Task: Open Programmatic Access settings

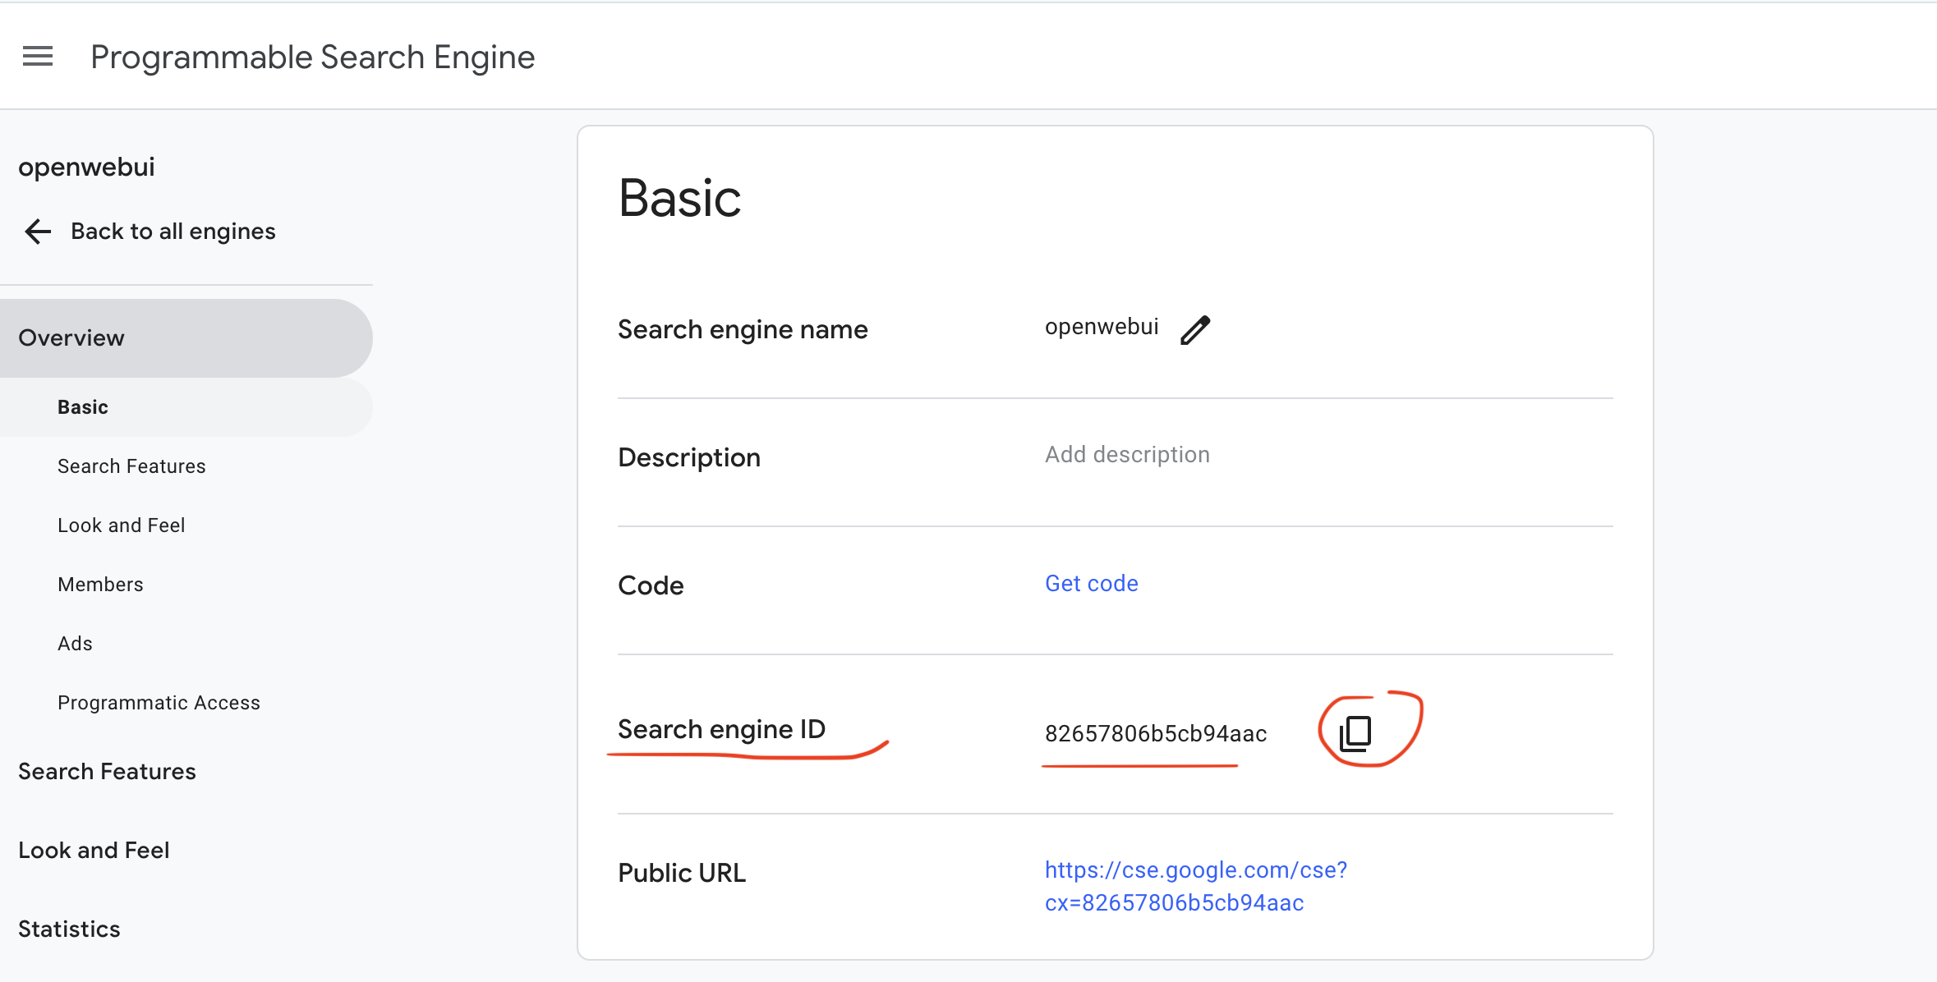Action: pos(159,703)
